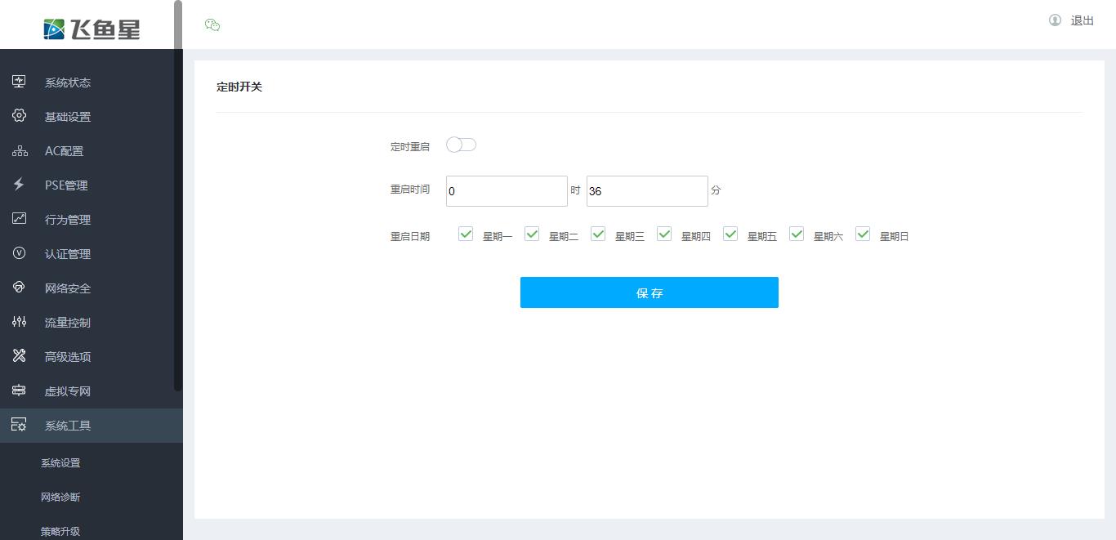Open the 网络诊断 submenu item
This screenshot has height=540, width=1116.
60,498
